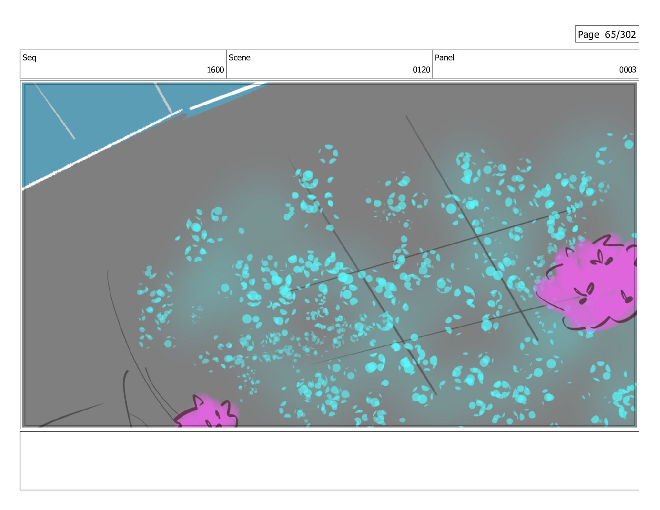Click the panel number 0003

[x=627, y=70]
